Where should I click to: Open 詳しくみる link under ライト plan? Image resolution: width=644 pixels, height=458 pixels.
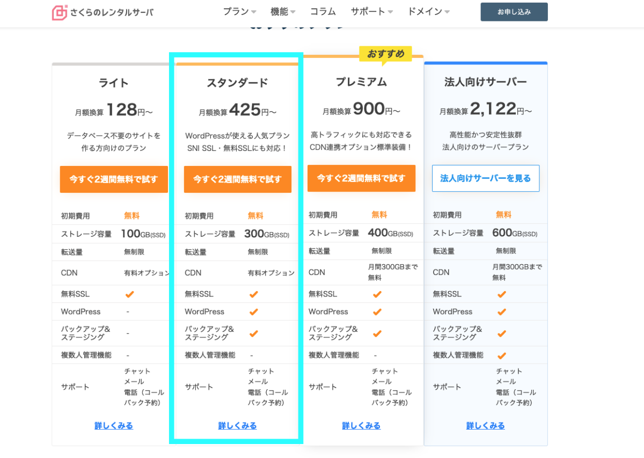(x=114, y=426)
